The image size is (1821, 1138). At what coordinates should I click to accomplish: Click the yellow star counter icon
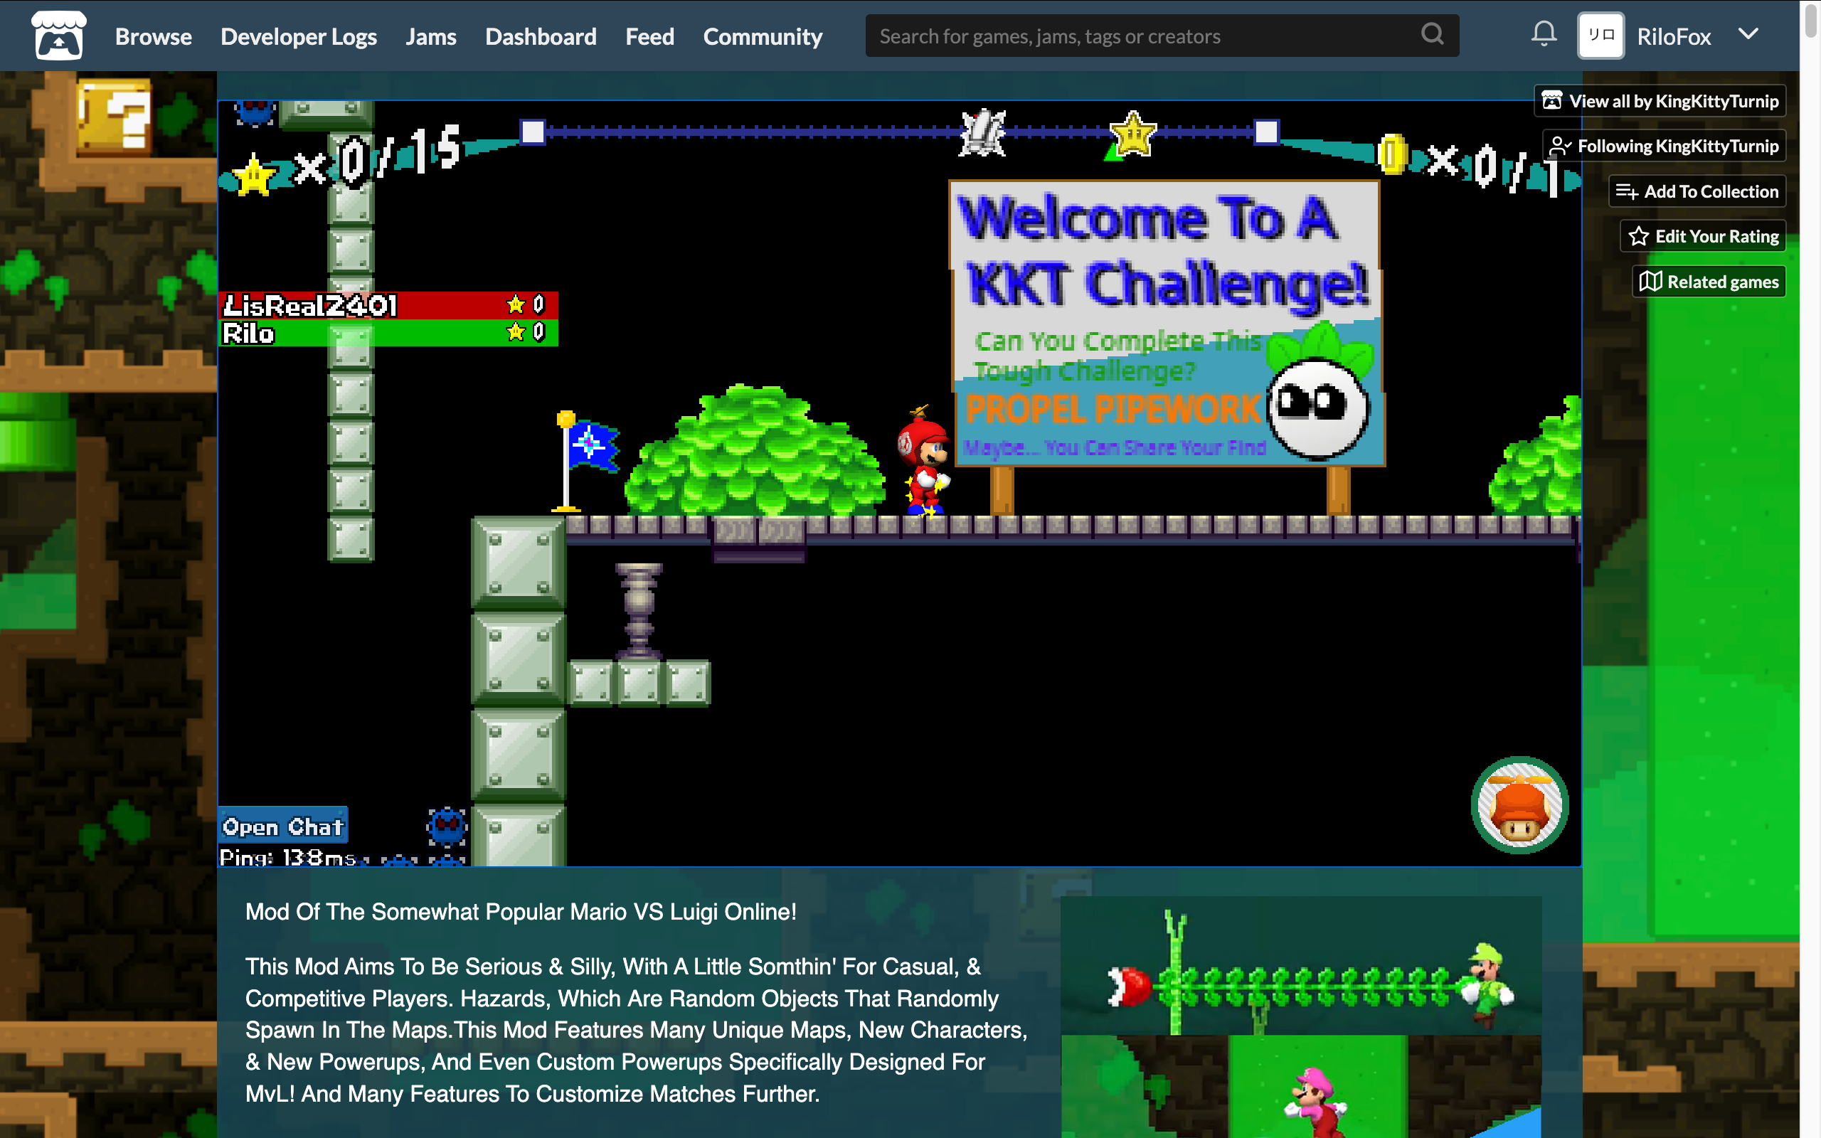click(255, 175)
